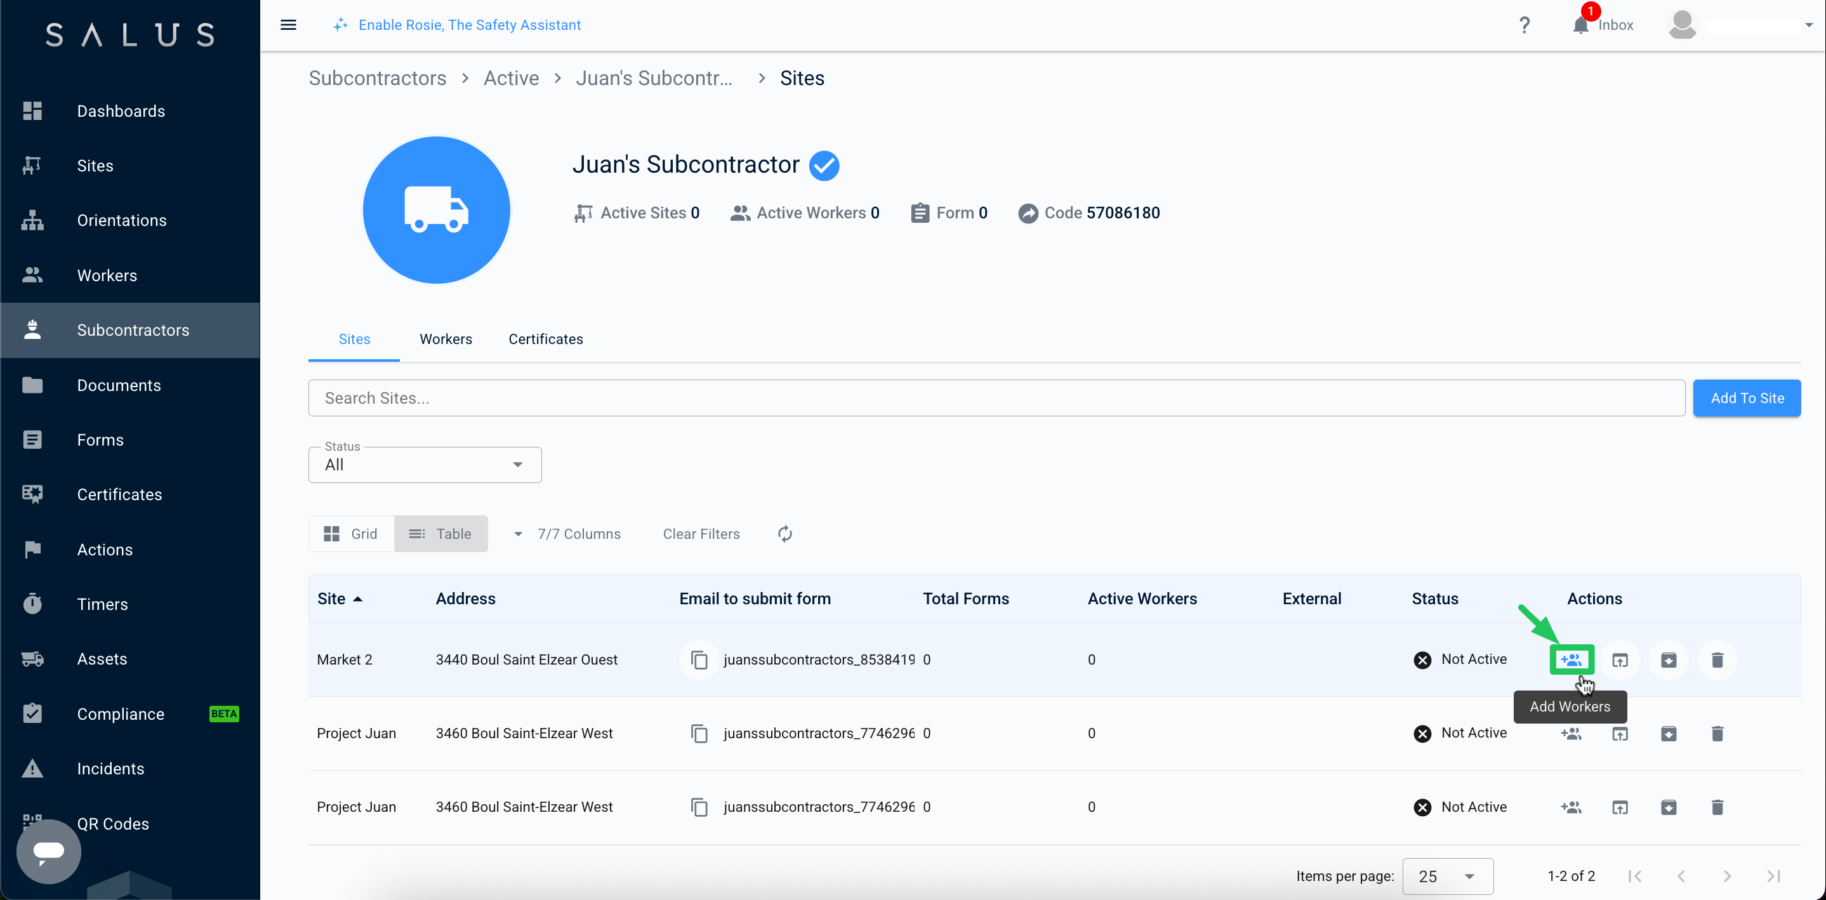The width and height of the screenshot is (1826, 900).
Task: Click the Active Sites 0 stat
Action: [637, 213]
